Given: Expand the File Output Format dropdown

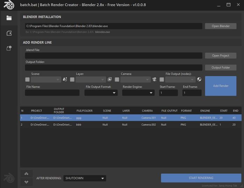Looking at the screenshot, I should point(101,93).
